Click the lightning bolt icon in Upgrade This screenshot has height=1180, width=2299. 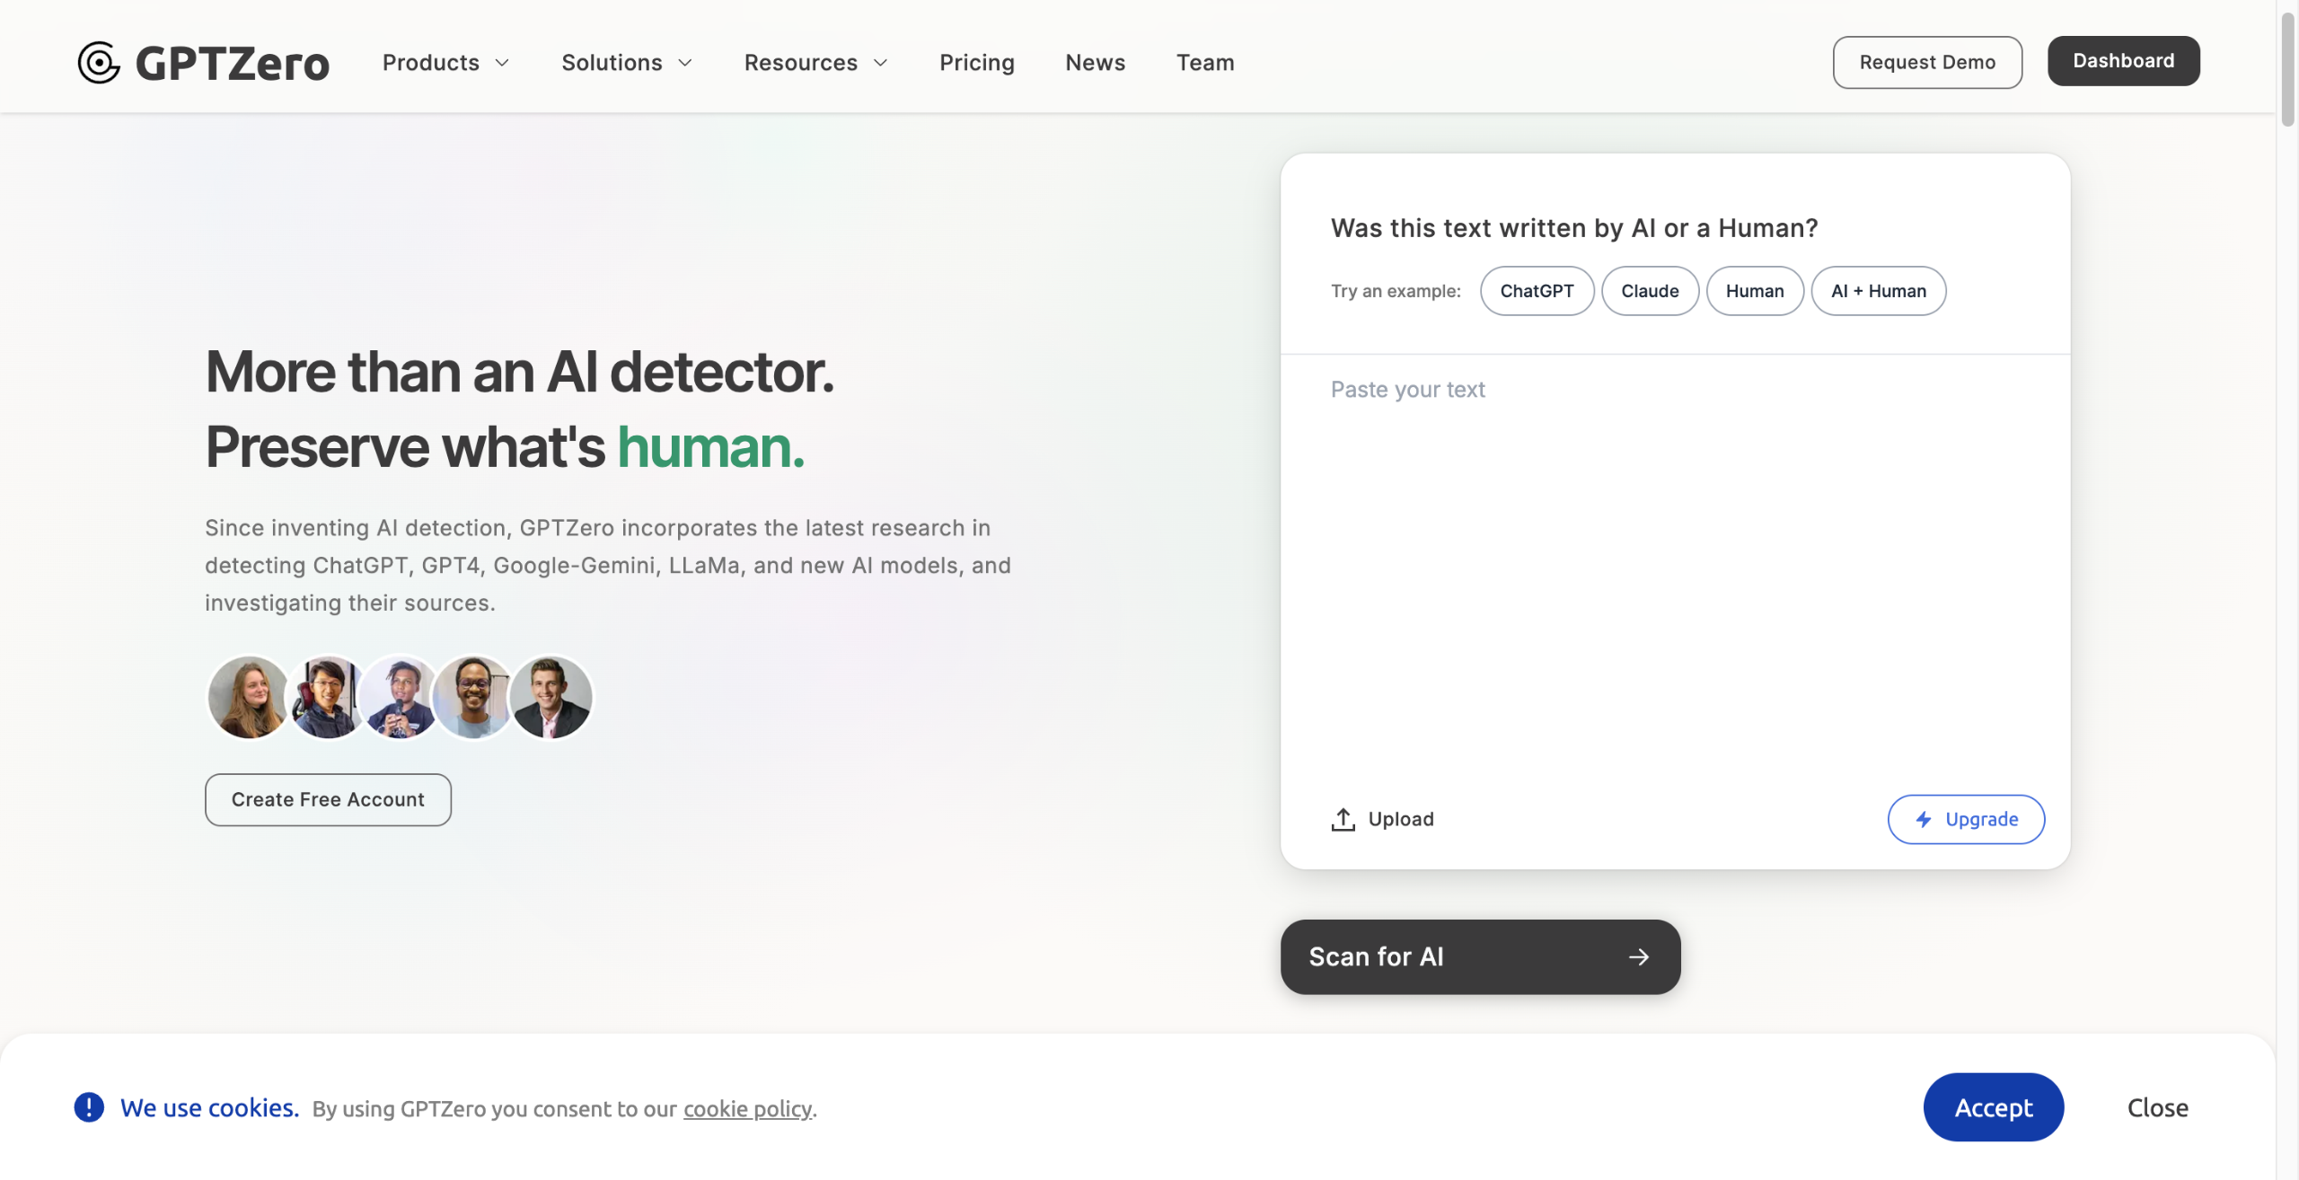click(1924, 819)
